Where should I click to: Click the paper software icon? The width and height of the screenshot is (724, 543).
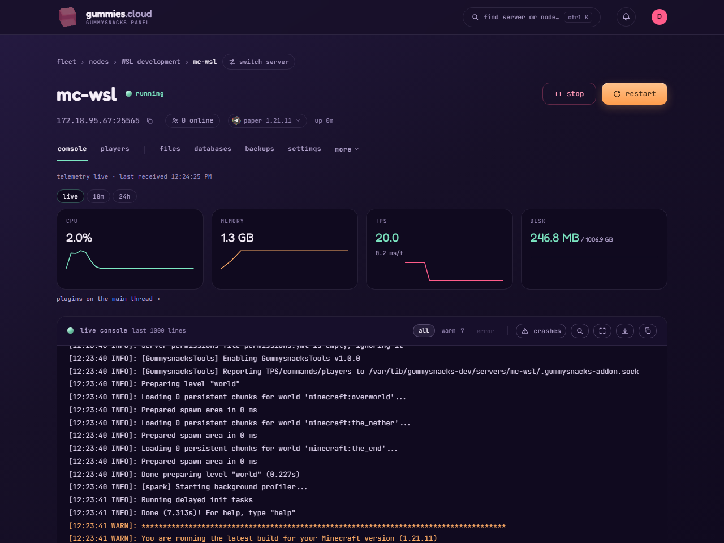[x=237, y=120]
